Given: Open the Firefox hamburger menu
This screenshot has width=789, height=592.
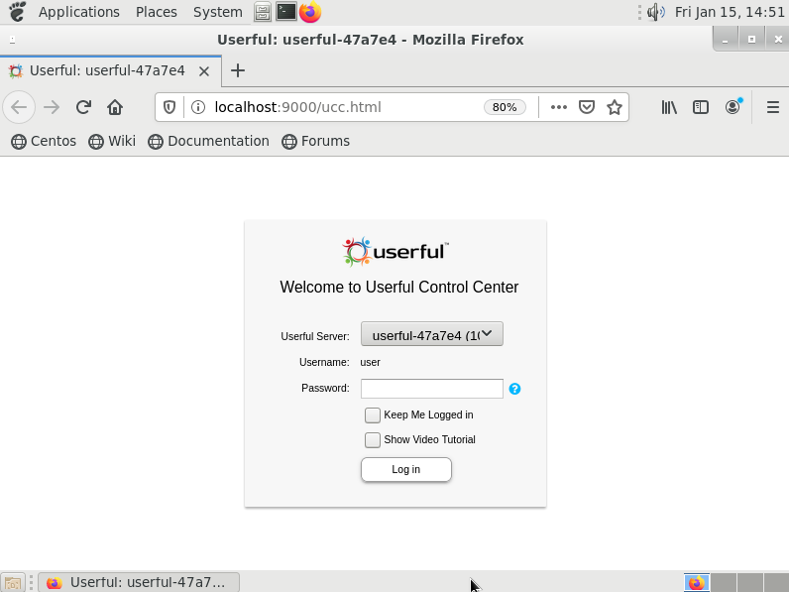Looking at the screenshot, I should click(772, 107).
